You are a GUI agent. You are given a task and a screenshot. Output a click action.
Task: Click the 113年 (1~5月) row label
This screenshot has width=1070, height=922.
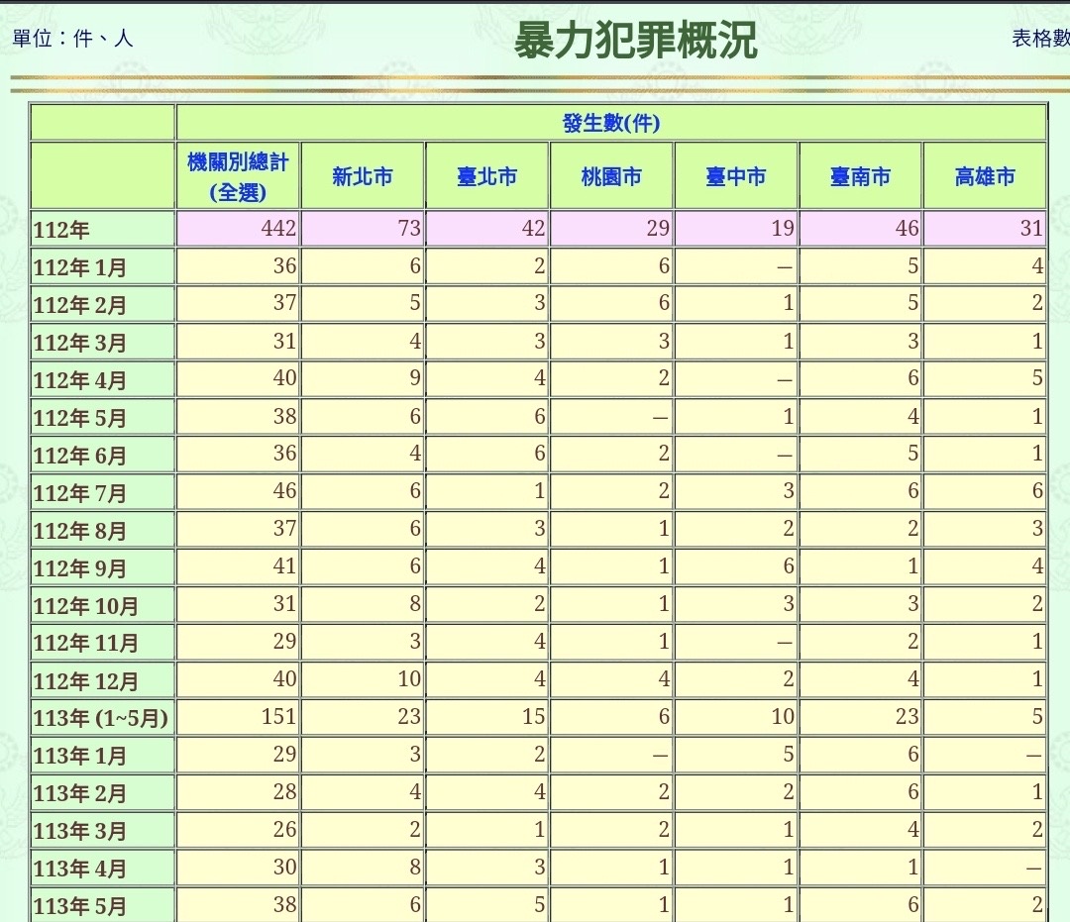(x=101, y=719)
